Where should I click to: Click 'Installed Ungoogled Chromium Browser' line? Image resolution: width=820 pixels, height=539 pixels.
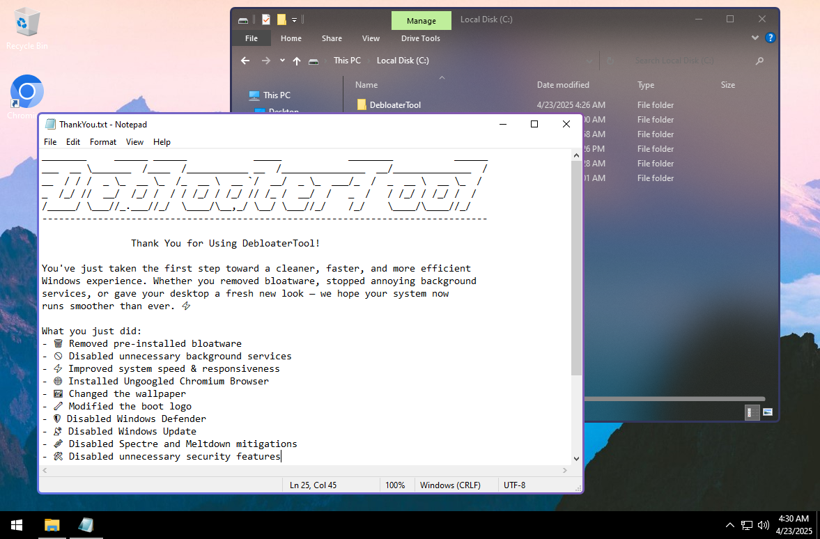[x=169, y=382]
